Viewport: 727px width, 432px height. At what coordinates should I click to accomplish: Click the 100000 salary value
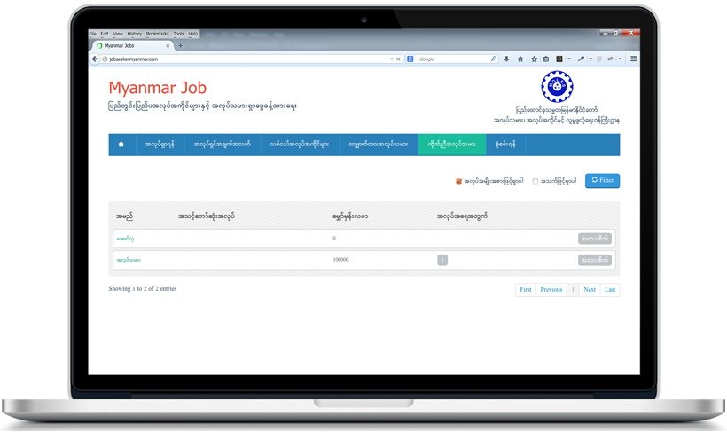point(340,260)
